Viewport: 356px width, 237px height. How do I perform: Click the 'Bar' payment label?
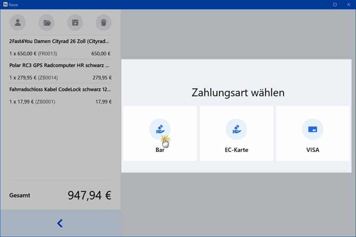click(x=160, y=150)
